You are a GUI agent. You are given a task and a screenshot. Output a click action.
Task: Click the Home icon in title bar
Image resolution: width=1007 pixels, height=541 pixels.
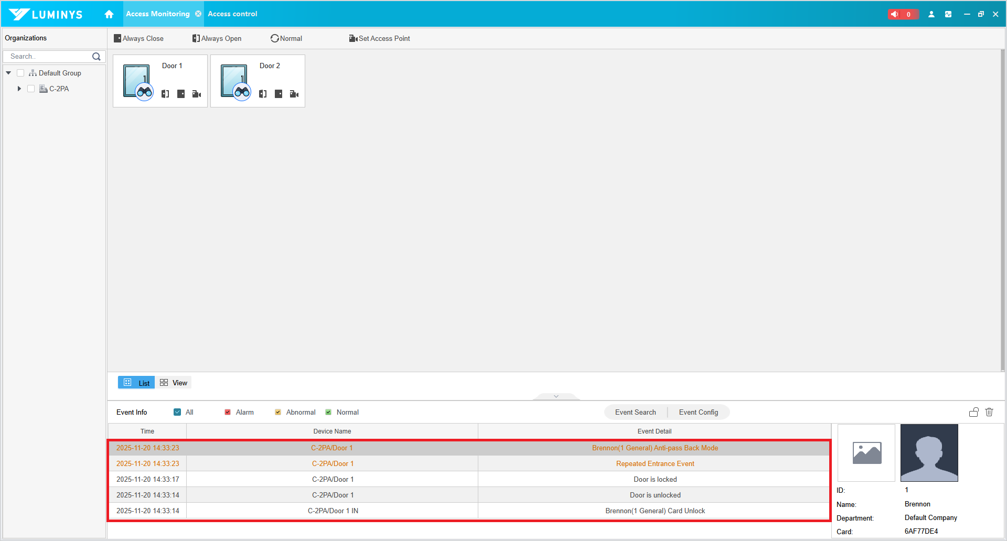(109, 14)
